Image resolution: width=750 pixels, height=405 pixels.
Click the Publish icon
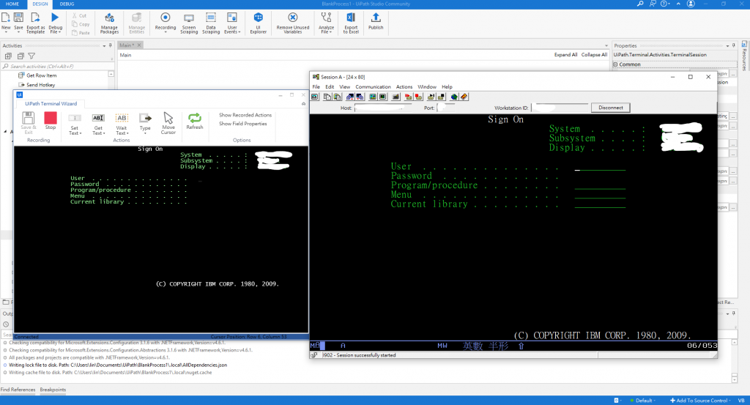pos(376,18)
